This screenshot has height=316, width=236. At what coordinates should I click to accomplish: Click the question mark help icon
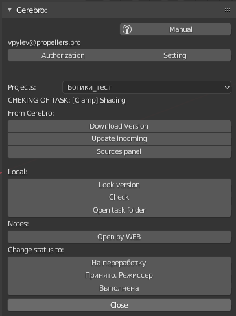tap(127, 29)
